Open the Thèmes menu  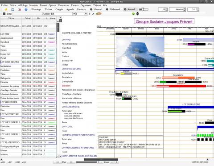pos(97,5)
